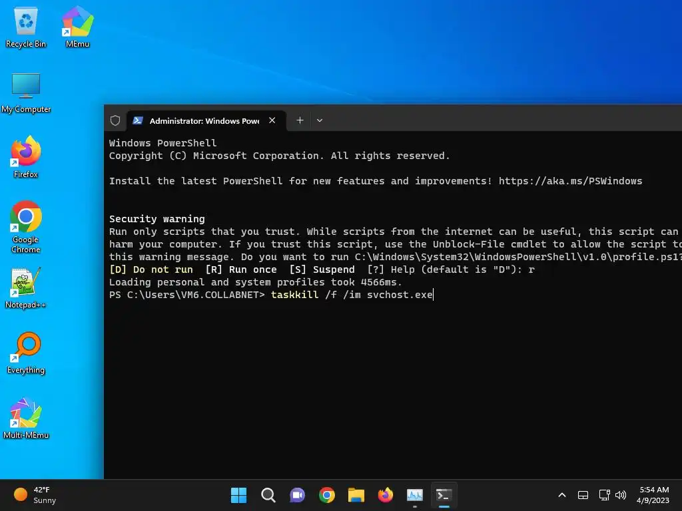The width and height of the screenshot is (682, 511).
Task: Expand the new tab profile dropdown chevron
Action: (320, 120)
